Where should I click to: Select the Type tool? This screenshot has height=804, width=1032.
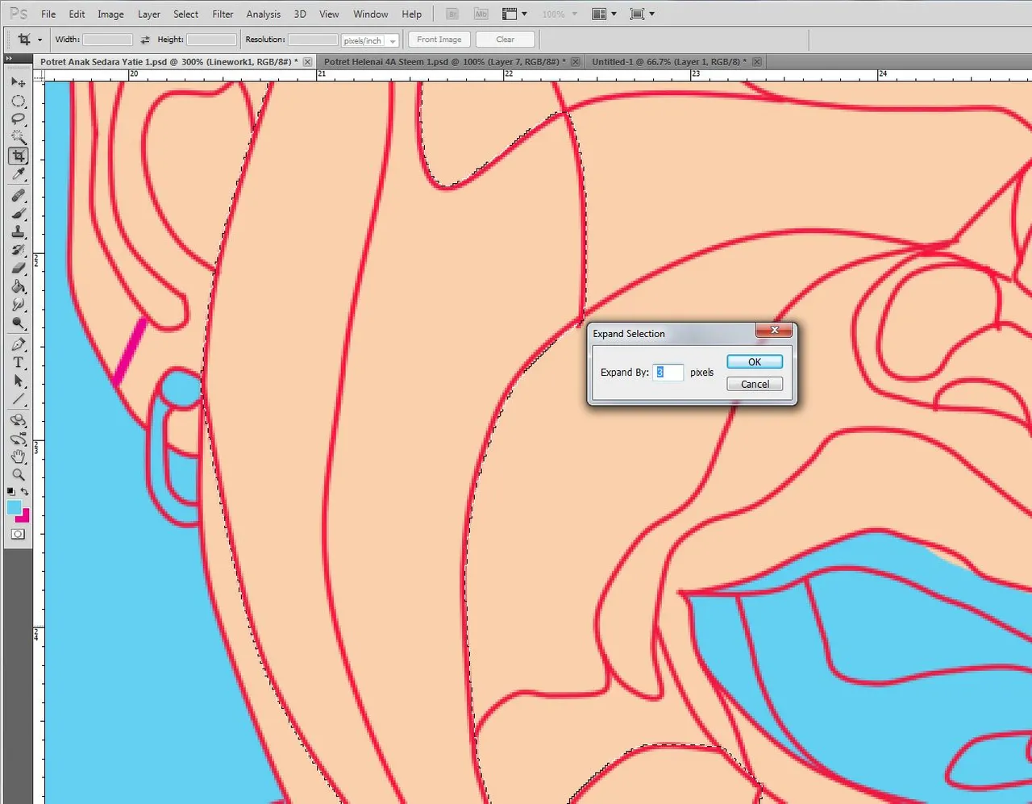point(18,363)
